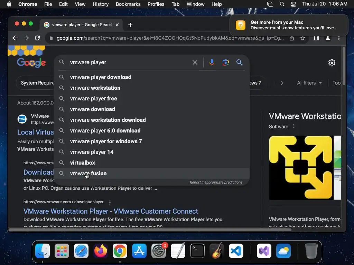
Task: Open VMware Workstation Player - Customer Connect result
Action: [x=111, y=211]
